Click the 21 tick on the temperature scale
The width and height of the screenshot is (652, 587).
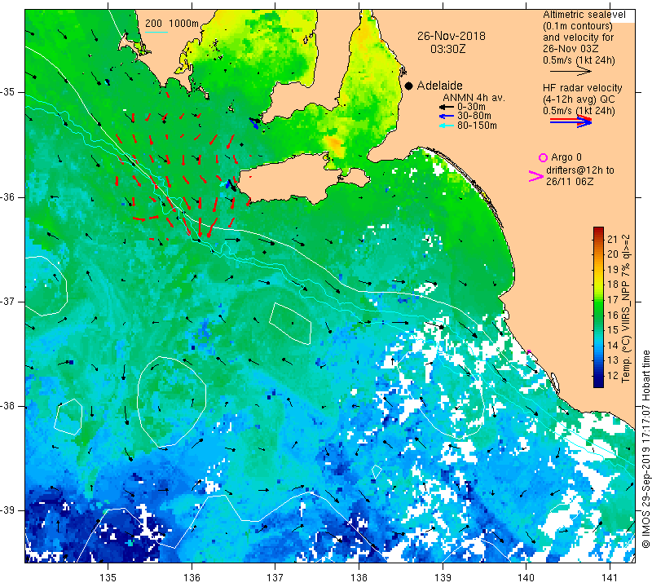coord(613,239)
